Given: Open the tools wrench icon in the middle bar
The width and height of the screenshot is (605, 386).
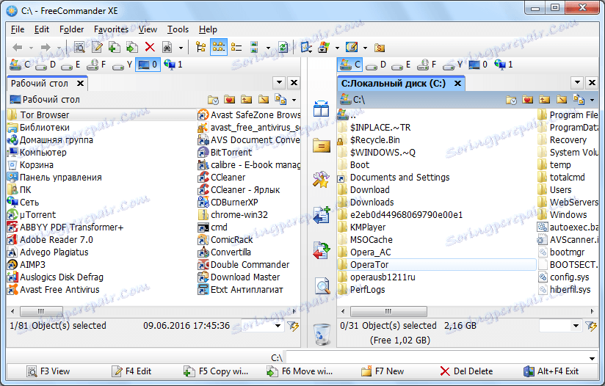Looking at the screenshot, I should point(321,180).
